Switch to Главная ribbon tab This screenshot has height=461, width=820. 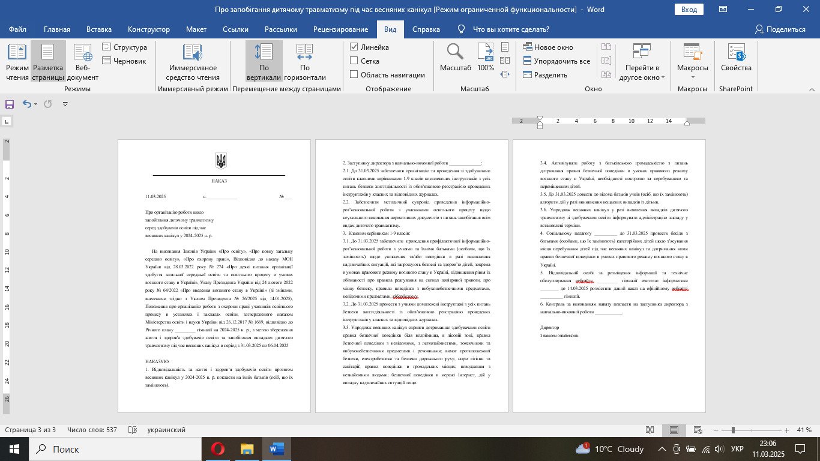[56, 29]
